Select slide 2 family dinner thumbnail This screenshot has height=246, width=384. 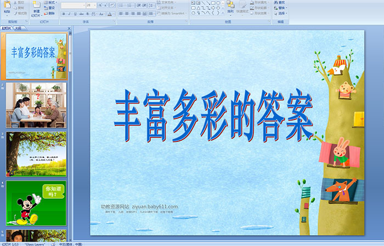pos(36,105)
